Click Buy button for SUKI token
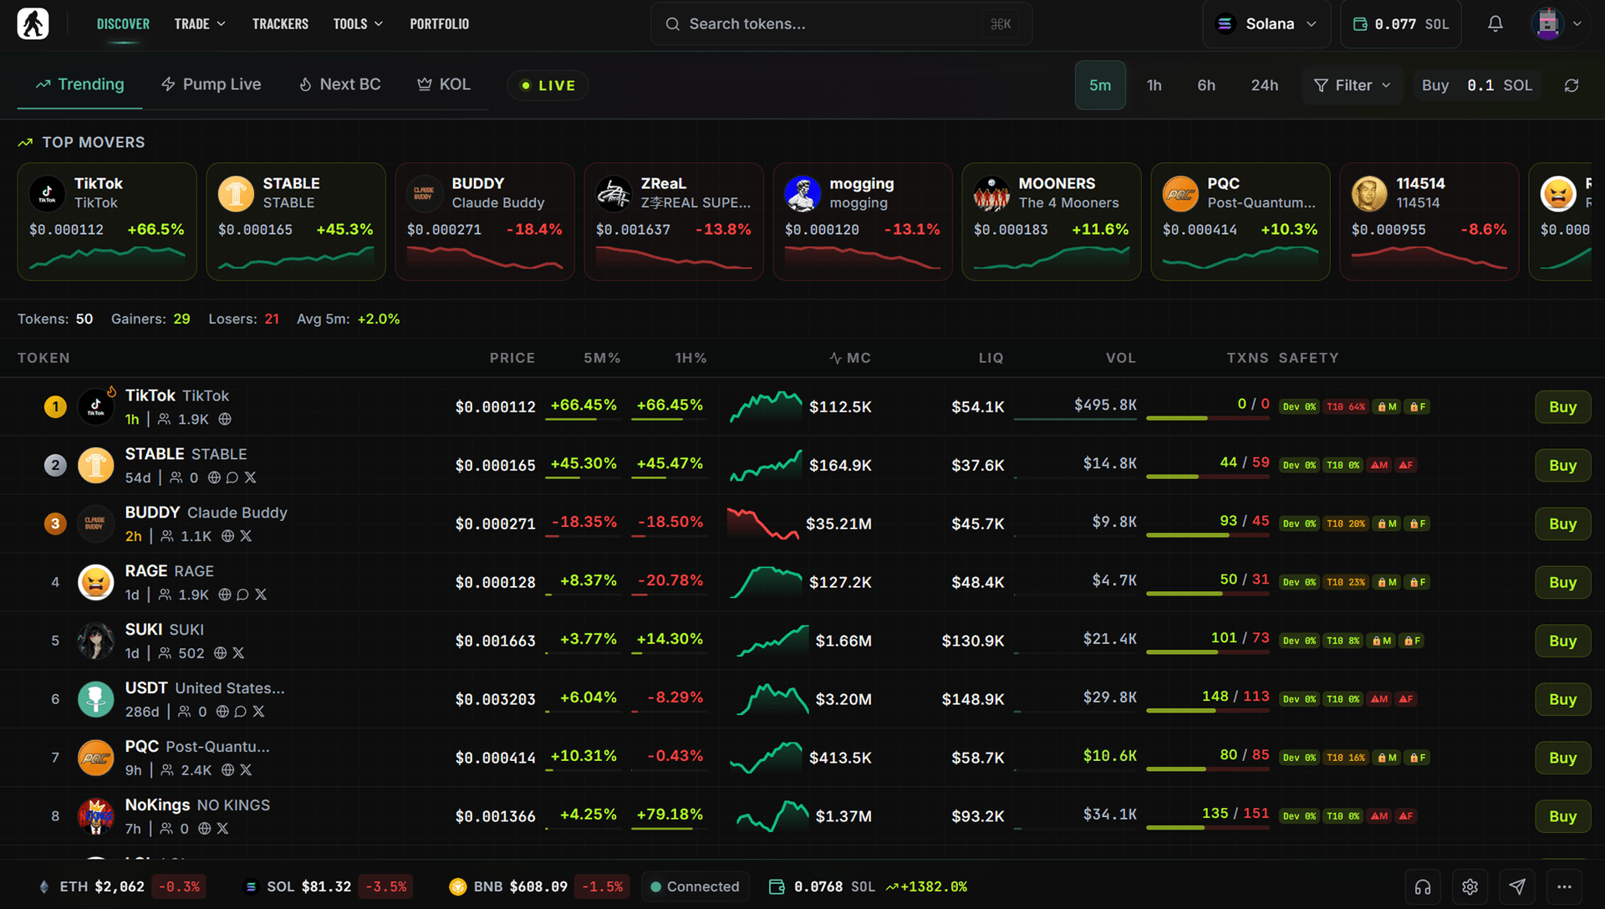Viewport: 1605px width, 909px height. pos(1562,641)
